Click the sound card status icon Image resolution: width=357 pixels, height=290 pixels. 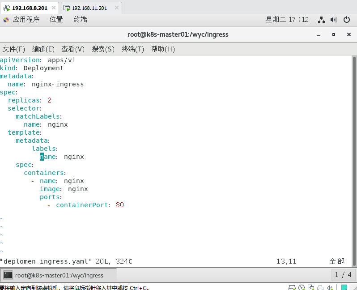point(330,287)
